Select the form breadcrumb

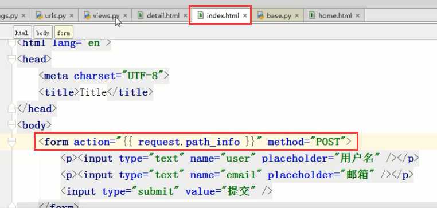pos(64,33)
